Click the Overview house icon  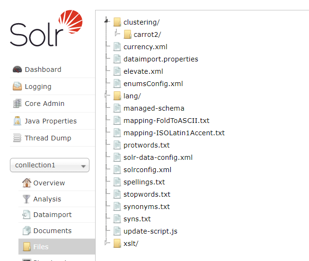(x=26, y=183)
